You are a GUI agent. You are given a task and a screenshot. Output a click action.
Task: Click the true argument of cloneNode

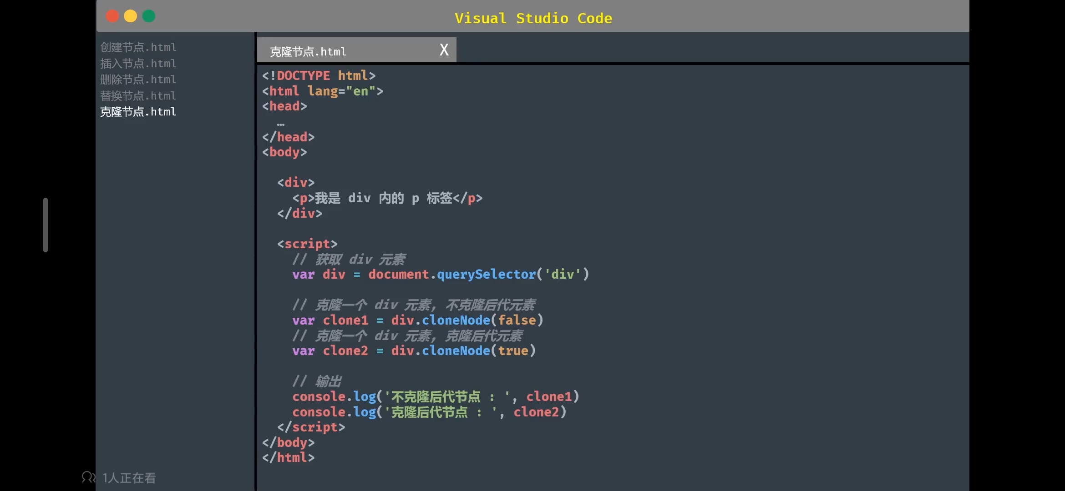coord(513,351)
